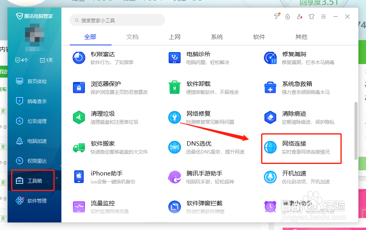Open the skin (T-shirt) icon
The width and height of the screenshot is (366, 230).
pyautogui.click(x=311, y=17)
